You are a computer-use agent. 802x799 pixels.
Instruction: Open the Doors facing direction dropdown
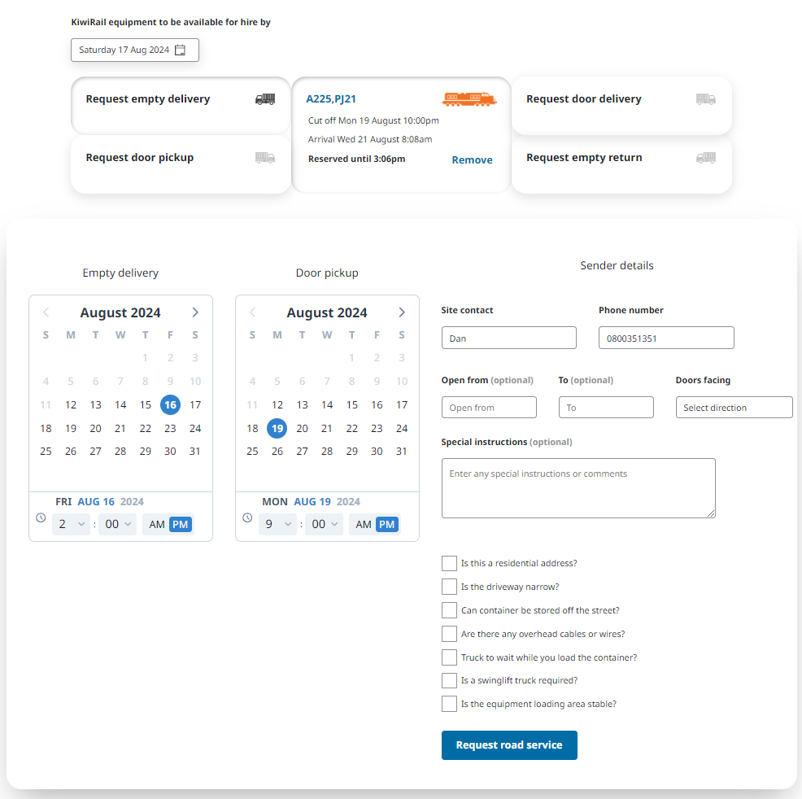(x=734, y=408)
